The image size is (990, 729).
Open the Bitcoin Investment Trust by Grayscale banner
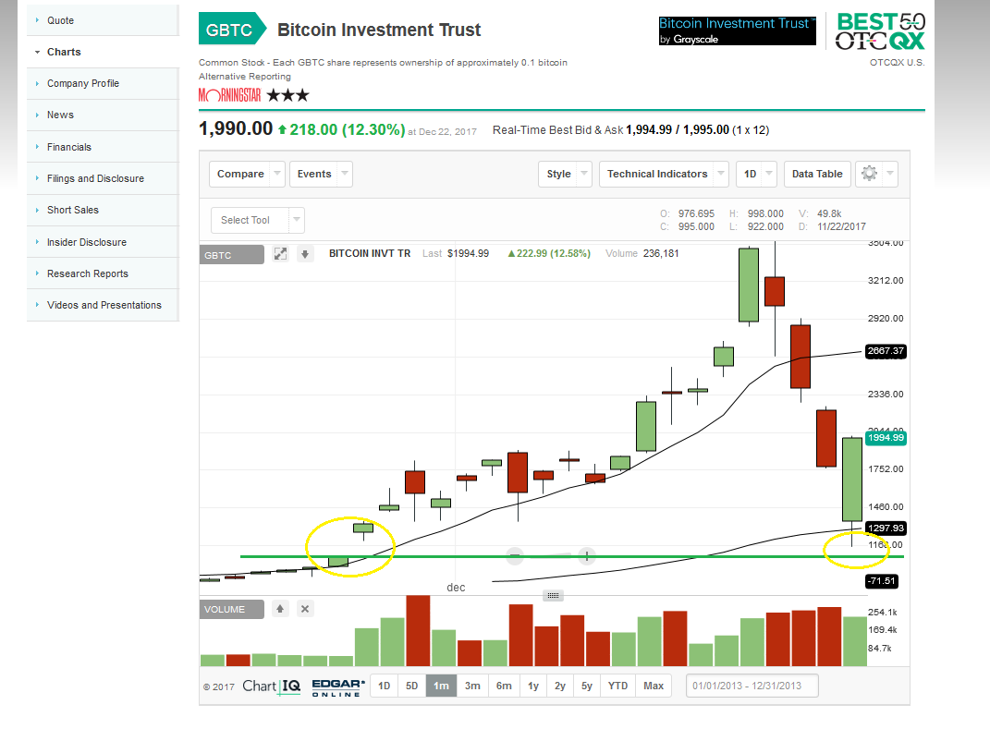pos(738,30)
